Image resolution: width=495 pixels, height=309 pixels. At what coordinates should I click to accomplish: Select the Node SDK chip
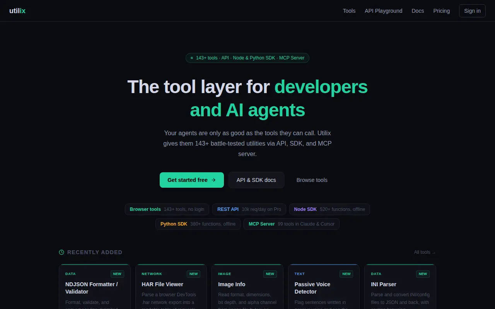(x=329, y=209)
